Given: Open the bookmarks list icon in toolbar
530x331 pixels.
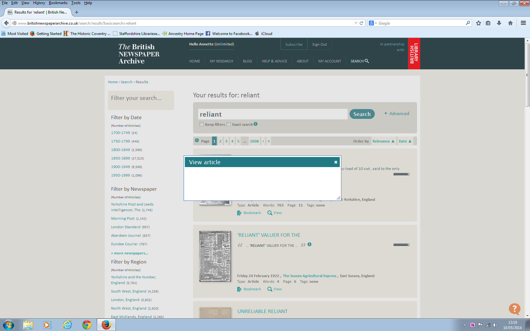Looking at the screenshot, I should click(488, 23).
